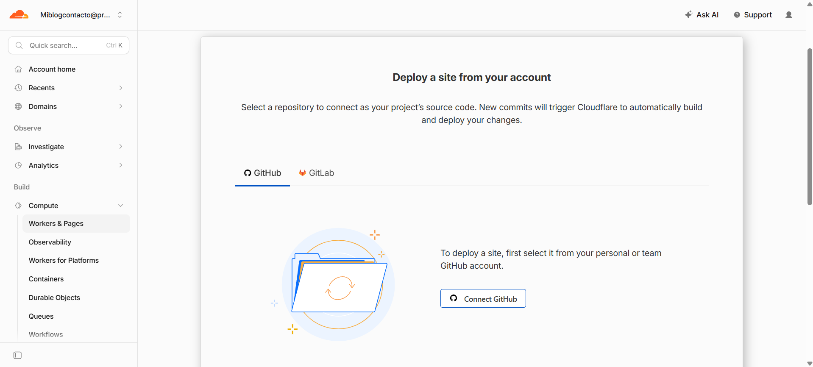Screen dimensions: 813x367
Task: Expand the Recents chevron
Action: (121, 88)
